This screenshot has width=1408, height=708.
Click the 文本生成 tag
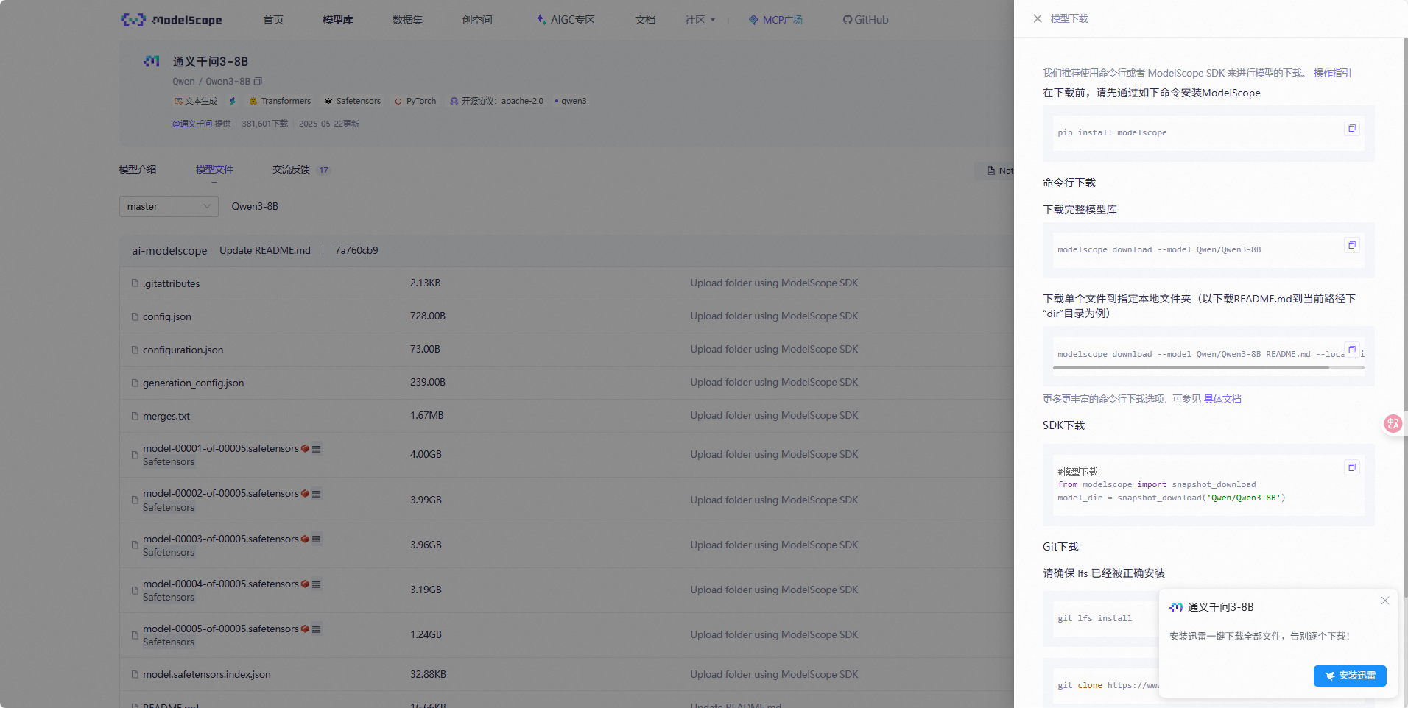(x=195, y=101)
